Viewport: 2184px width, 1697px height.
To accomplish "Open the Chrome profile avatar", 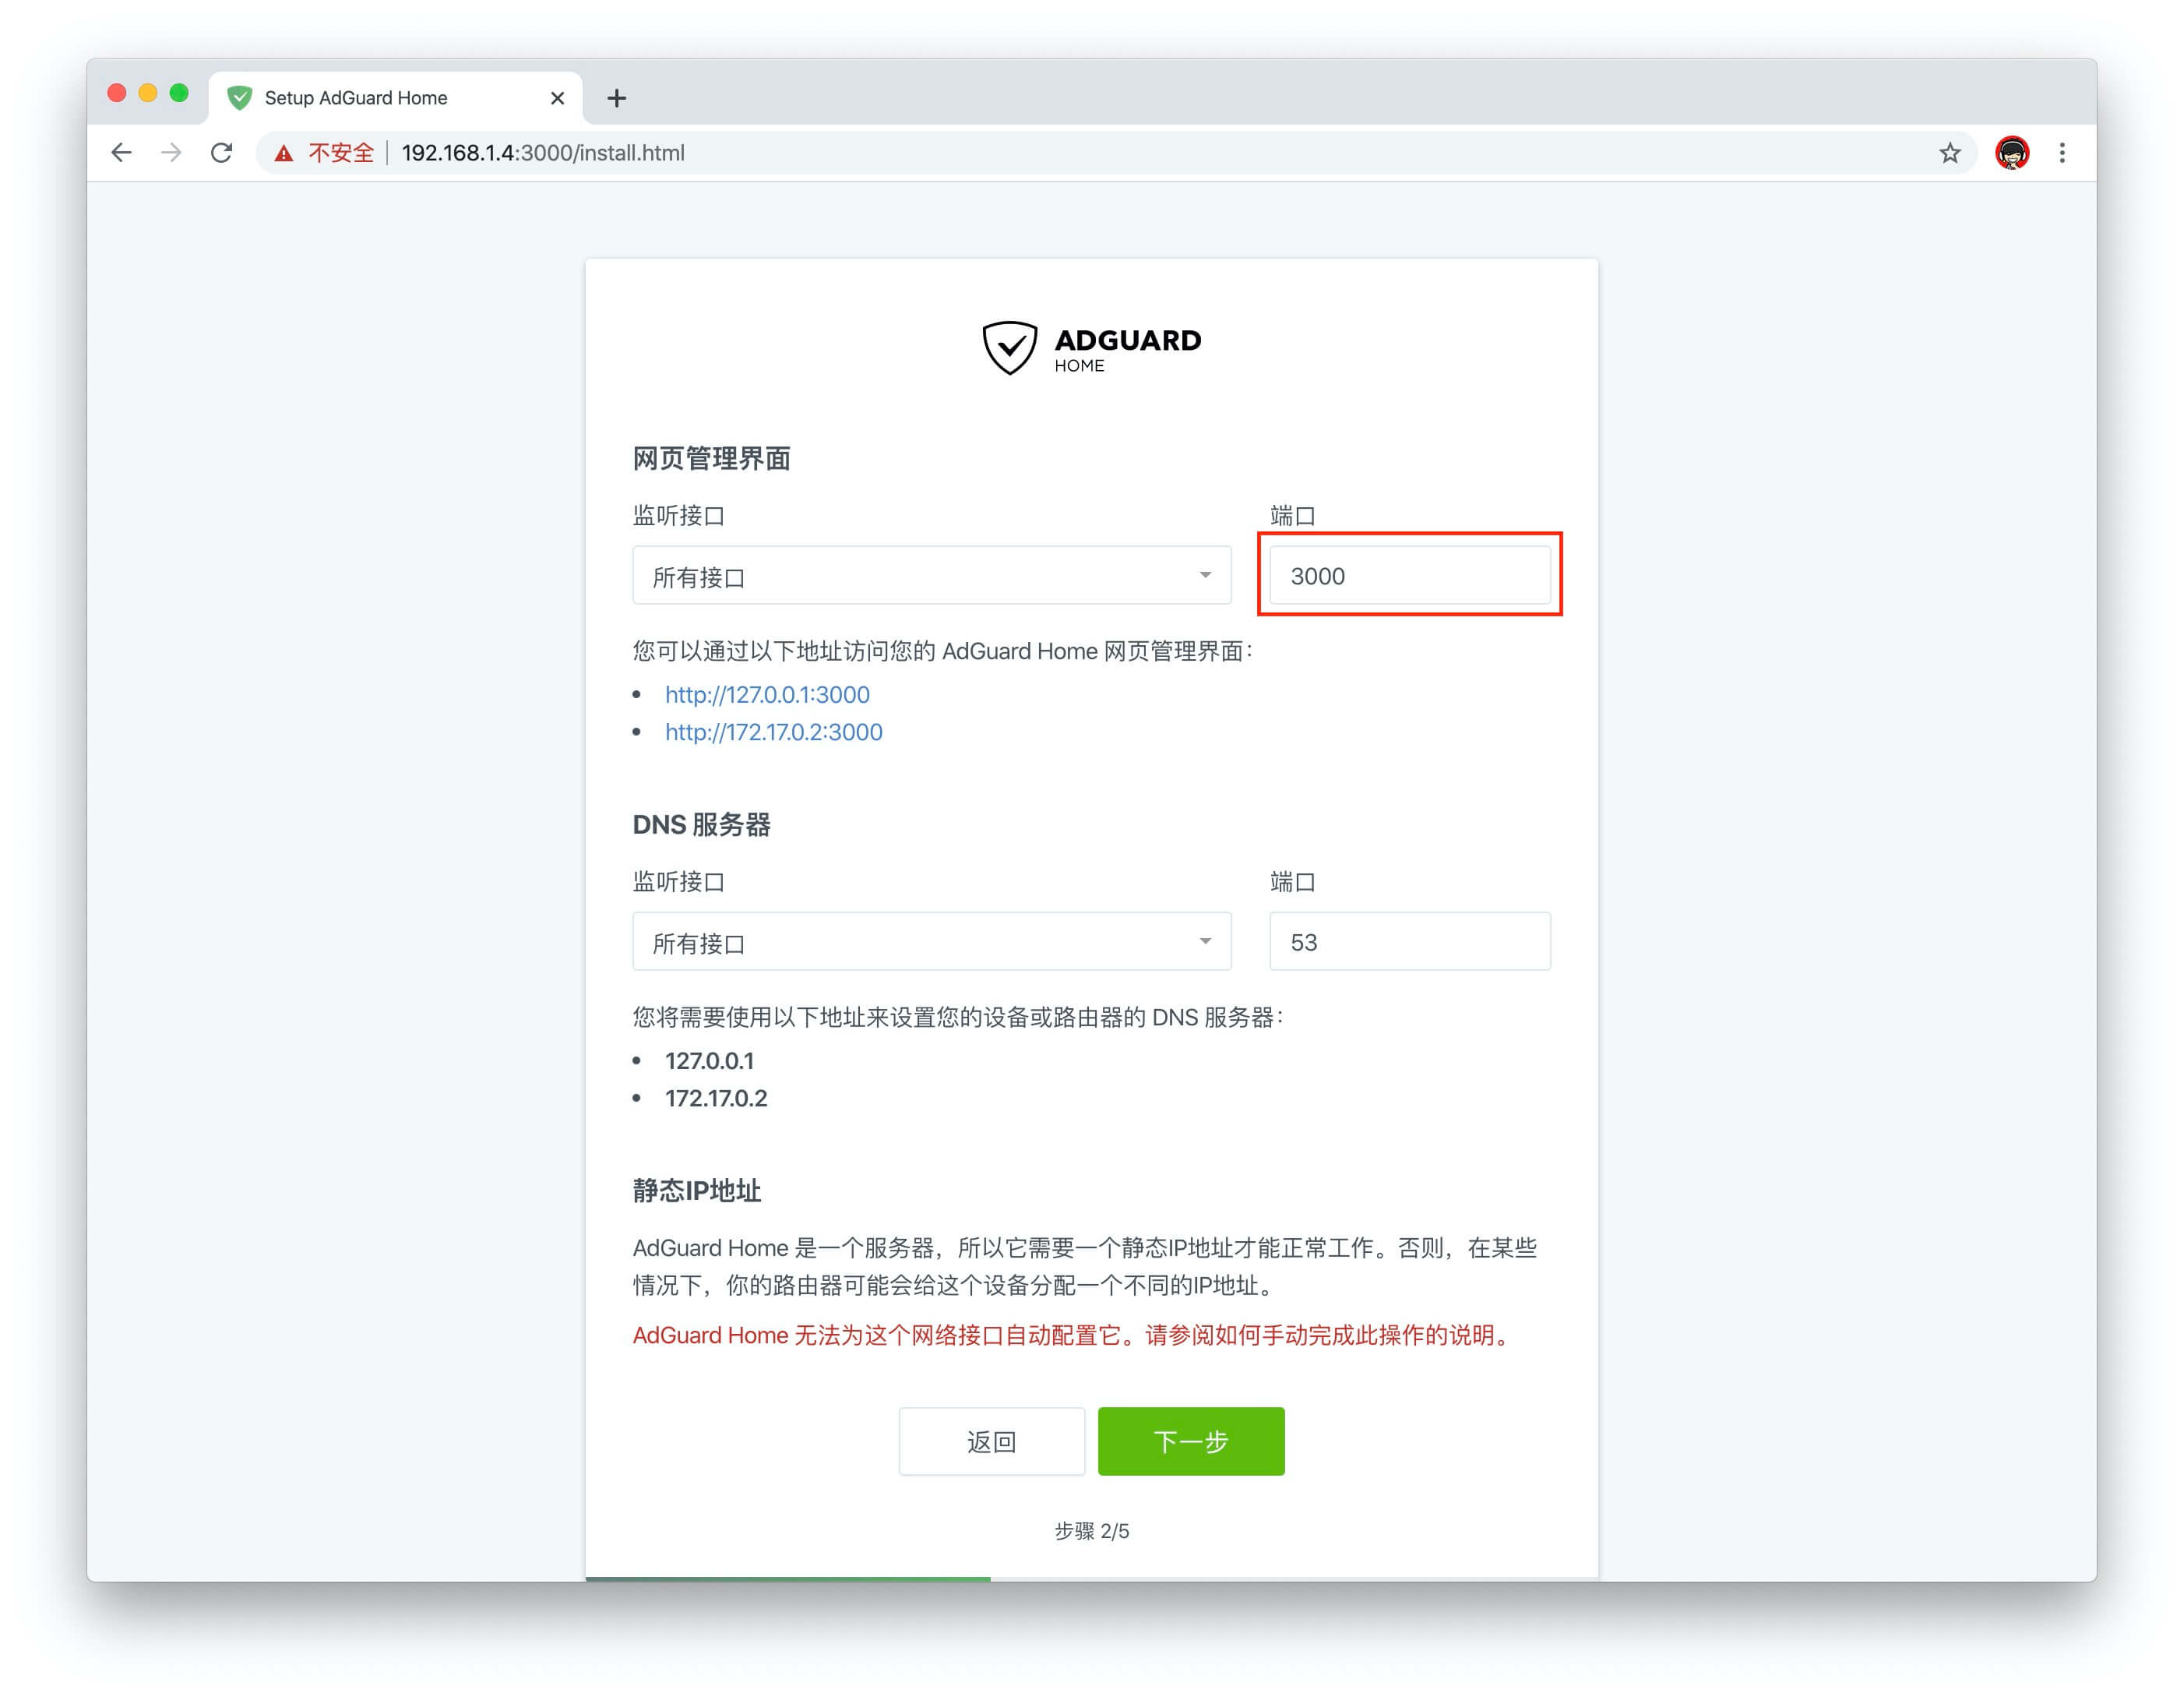I will (2011, 153).
